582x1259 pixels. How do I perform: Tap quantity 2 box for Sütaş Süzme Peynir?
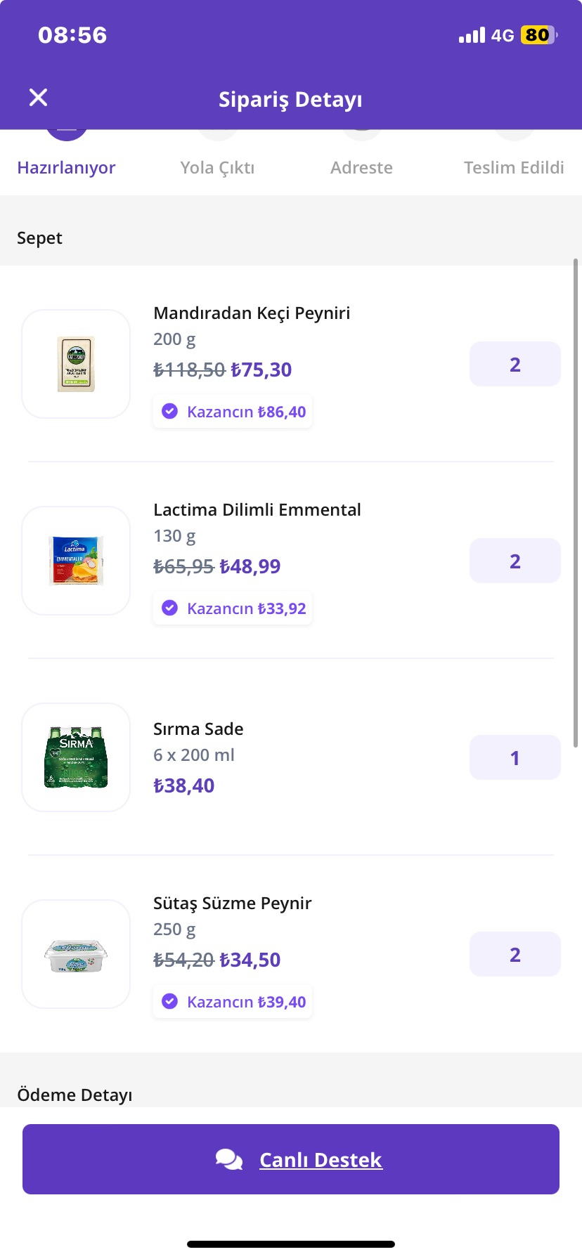point(515,954)
